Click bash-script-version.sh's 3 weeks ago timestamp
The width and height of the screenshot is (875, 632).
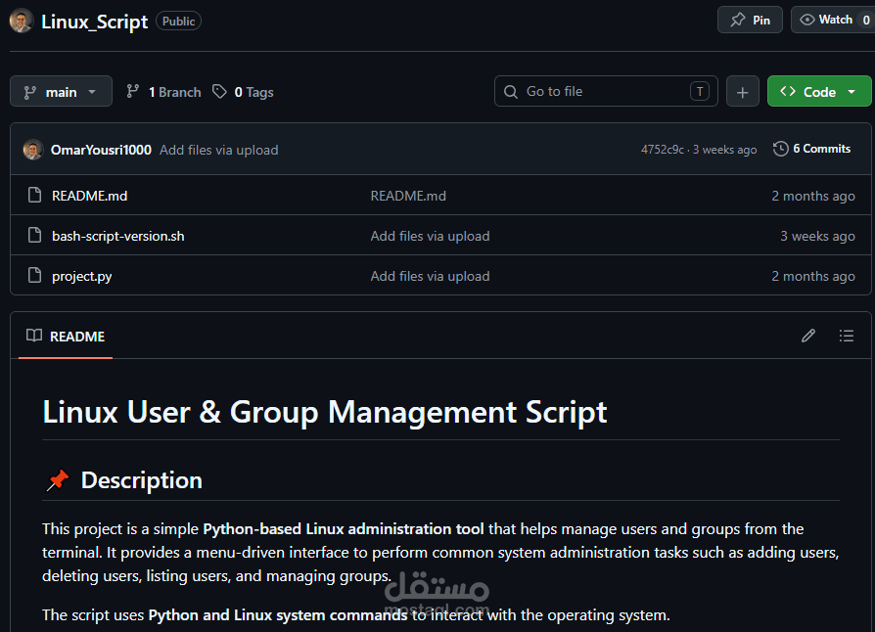click(x=817, y=236)
